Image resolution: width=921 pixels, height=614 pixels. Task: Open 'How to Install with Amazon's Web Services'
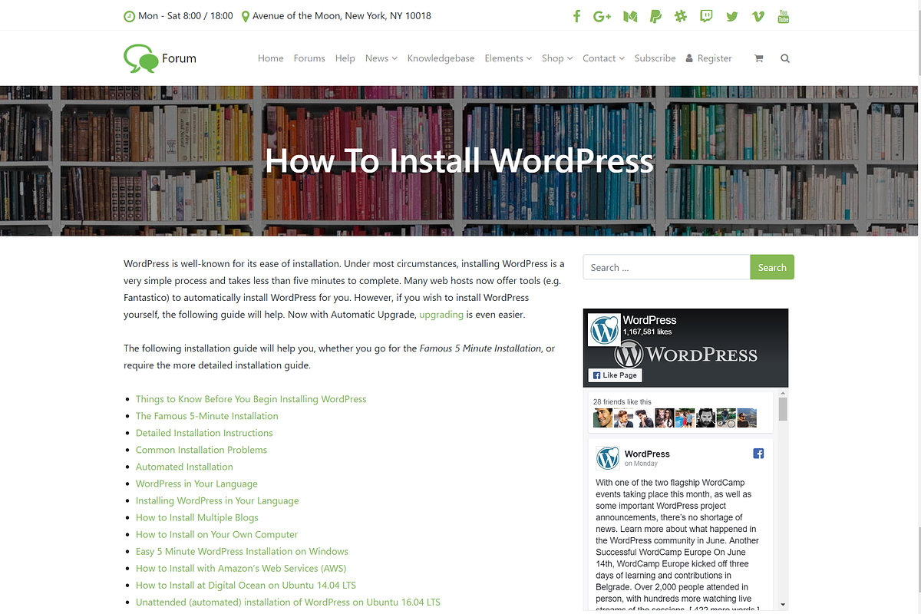(241, 568)
